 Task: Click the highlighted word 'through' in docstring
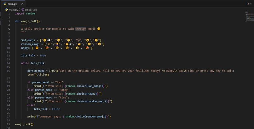[x=81, y=29]
